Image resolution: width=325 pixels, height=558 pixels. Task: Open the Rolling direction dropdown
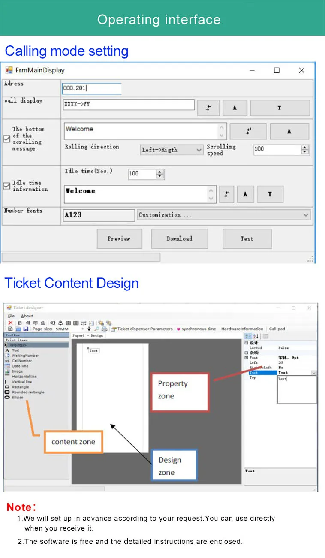(172, 150)
